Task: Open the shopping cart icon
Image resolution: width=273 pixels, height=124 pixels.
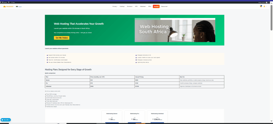Action: tap(261, 6)
